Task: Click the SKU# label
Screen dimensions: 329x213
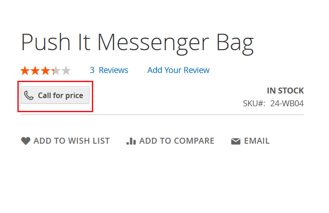Action: (254, 104)
